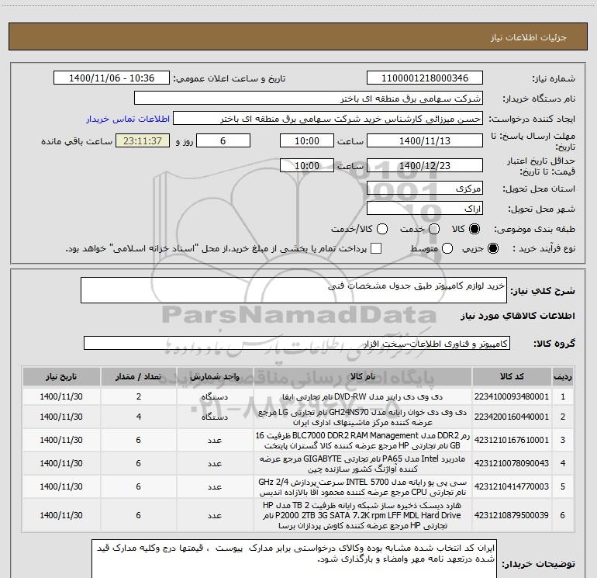
Task: Click column header تعداد / مقدار
Action: pos(139,377)
